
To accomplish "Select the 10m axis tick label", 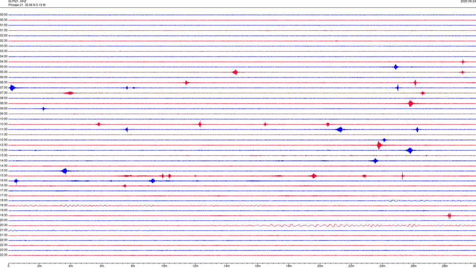I will (x=164, y=266).
